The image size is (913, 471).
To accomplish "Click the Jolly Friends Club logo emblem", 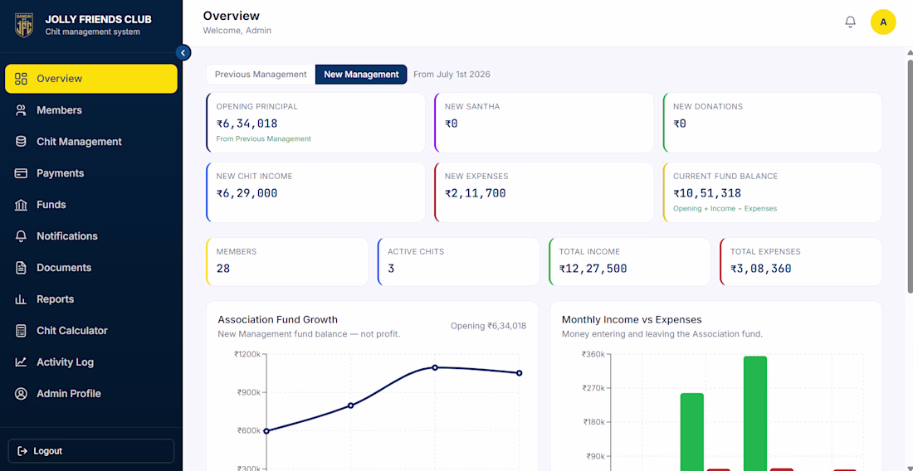I will (x=24, y=25).
